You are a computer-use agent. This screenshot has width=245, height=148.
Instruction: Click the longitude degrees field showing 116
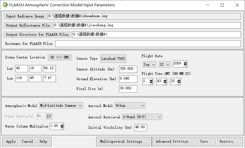[x=22, y=78]
